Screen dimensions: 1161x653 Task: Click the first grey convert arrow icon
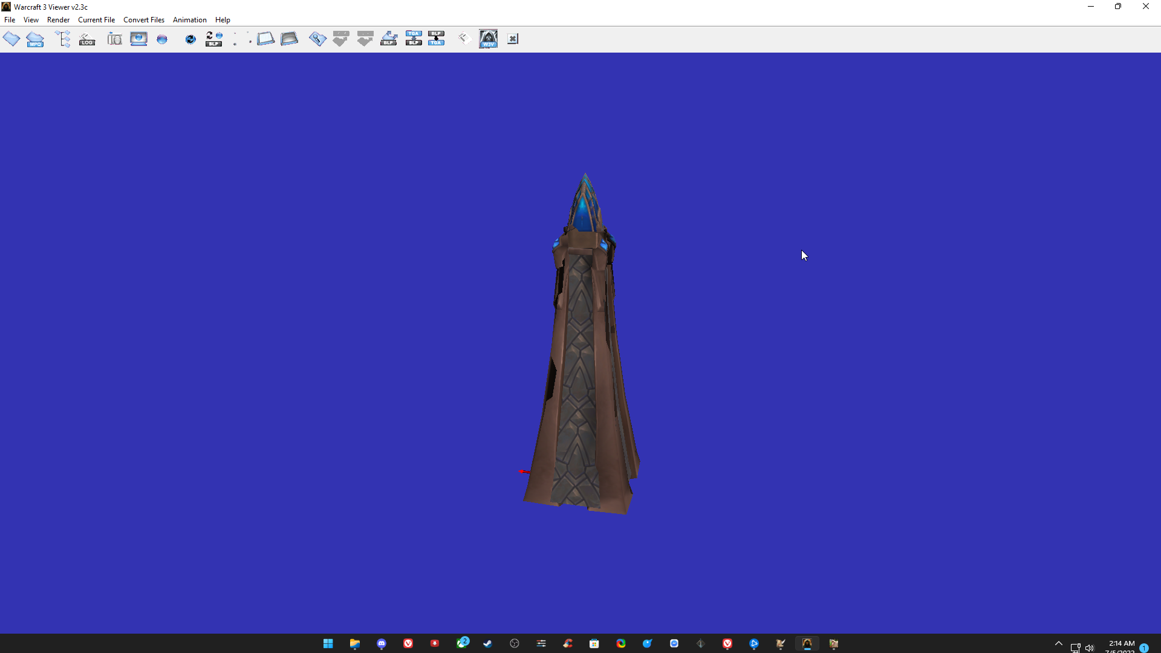tap(341, 39)
